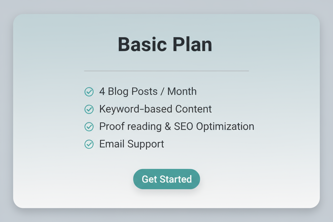333x222 pixels.
Task: Click the Email Support feature label
Action: coord(131,144)
